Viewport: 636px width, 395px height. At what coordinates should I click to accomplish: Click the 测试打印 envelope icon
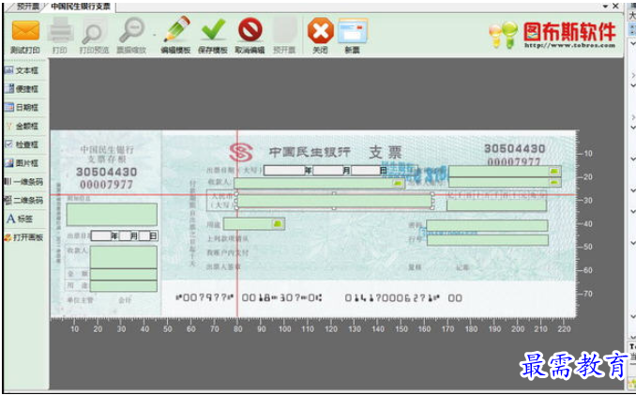tap(25, 31)
